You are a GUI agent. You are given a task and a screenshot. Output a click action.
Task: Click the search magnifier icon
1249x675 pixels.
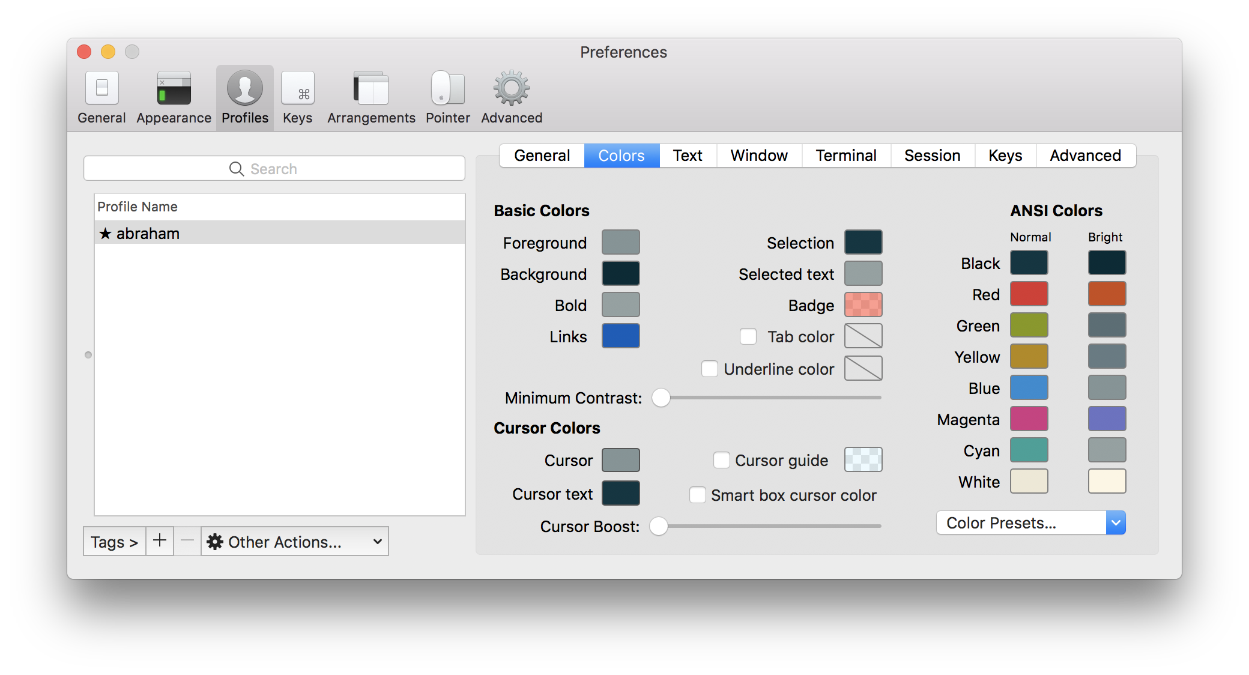coord(237,169)
